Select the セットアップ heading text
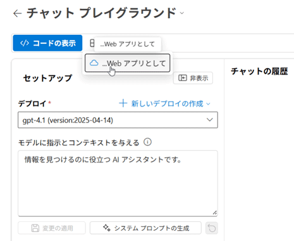This screenshot has width=294, height=241. (47, 78)
